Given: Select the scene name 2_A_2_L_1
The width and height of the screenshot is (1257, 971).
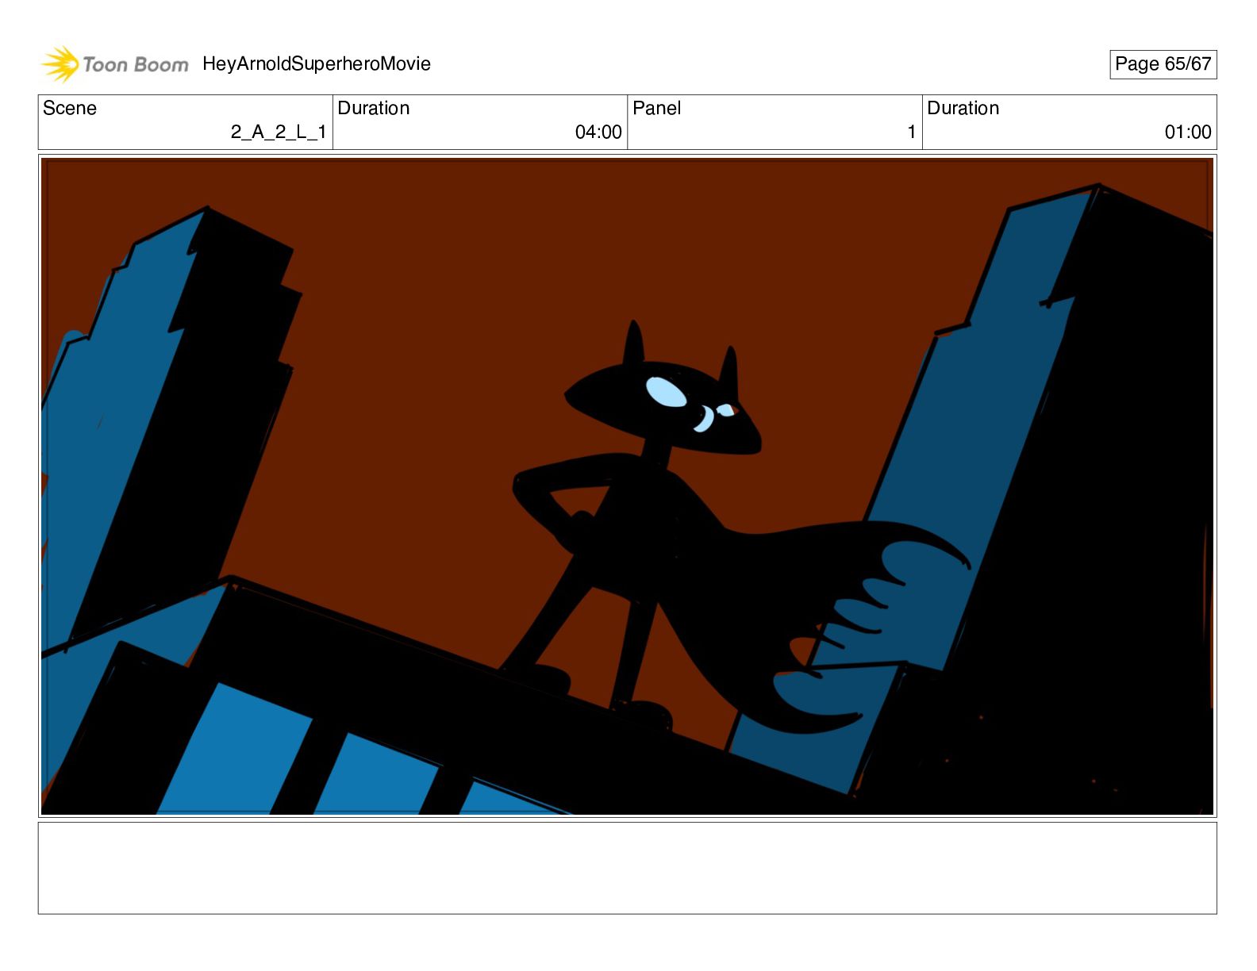Looking at the screenshot, I should (x=279, y=132).
